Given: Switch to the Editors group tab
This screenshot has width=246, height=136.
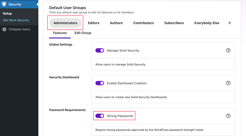Looking at the screenshot, I should click(x=94, y=23).
